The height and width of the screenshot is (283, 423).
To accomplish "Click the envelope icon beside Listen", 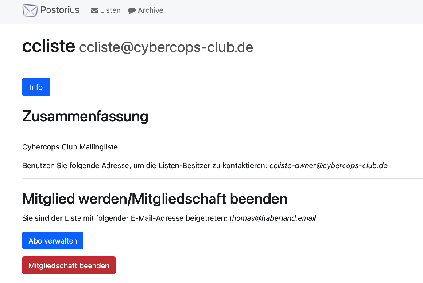I will tap(94, 11).
